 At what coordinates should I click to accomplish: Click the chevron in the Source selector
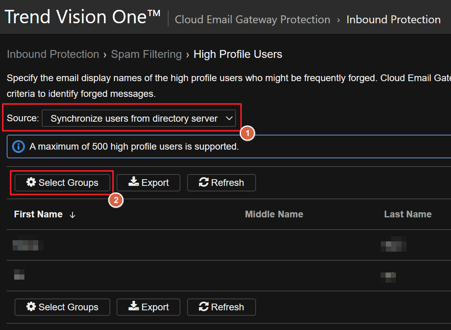coord(228,119)
